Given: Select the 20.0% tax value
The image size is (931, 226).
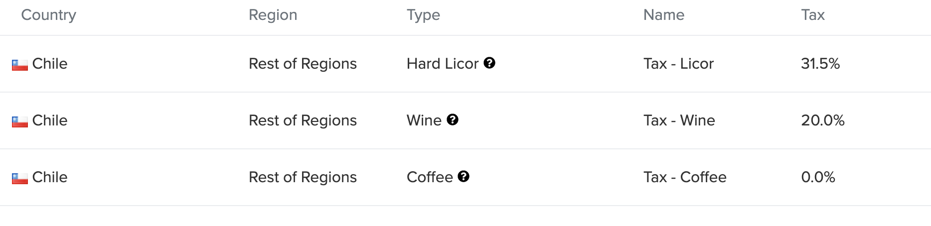Looking at the screenshot, I should (x=823, y=120).
